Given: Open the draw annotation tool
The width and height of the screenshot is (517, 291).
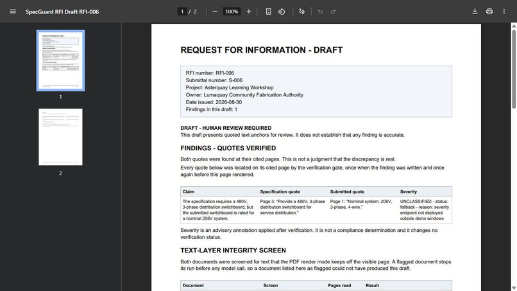Looking at the screenshot, I should [301, 12].
